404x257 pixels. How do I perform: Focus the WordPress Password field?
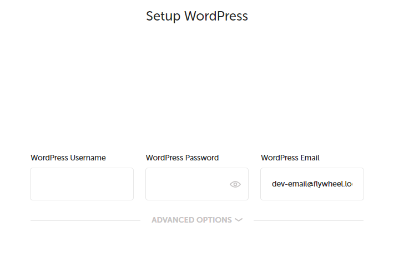point(197,184)
